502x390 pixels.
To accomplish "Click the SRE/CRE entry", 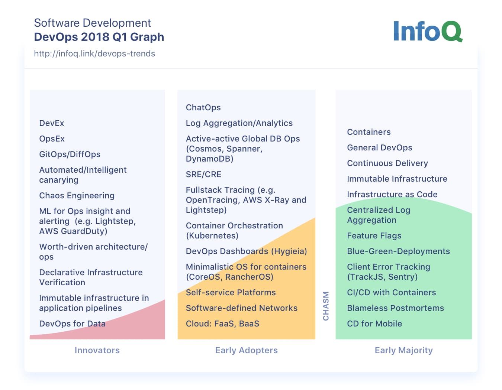I will [203, 175].
